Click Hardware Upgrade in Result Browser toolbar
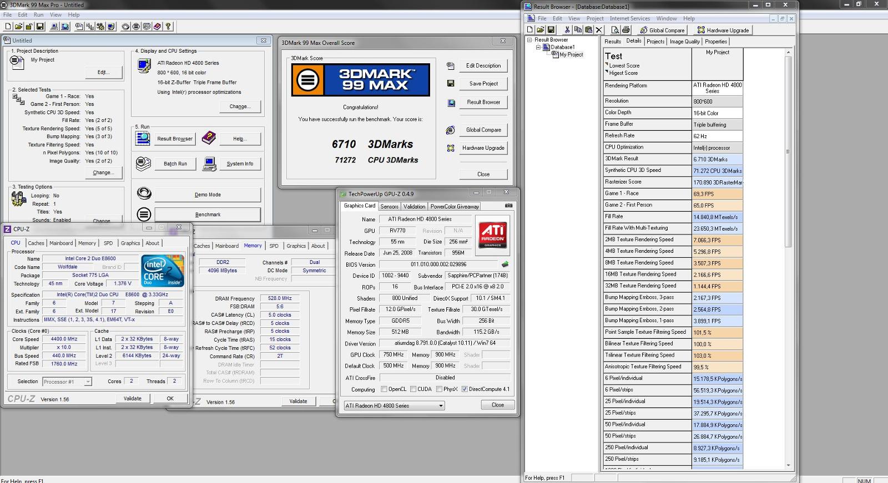888x483 pixels. [723, 30]
